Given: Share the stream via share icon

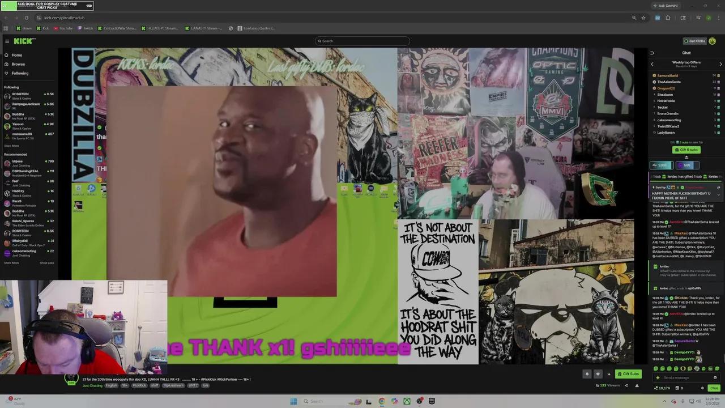Looking at the screenshot, I should coord(626,385).
